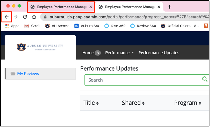Switch to the second Employee Performance Management tab
This screenshot has height=128, width=211.
(x=129, y=7)
